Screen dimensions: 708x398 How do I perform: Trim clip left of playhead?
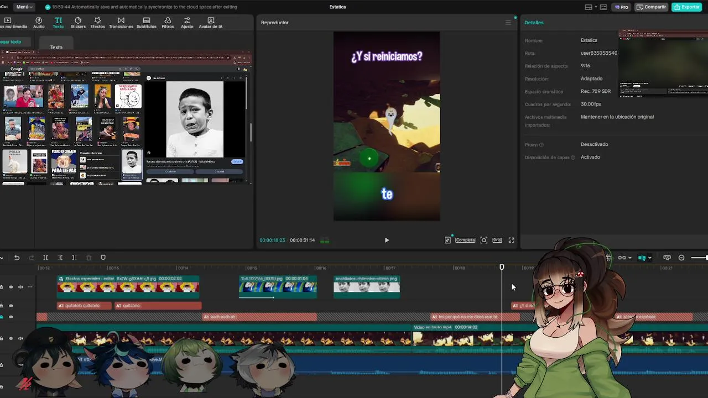(60, 258)
